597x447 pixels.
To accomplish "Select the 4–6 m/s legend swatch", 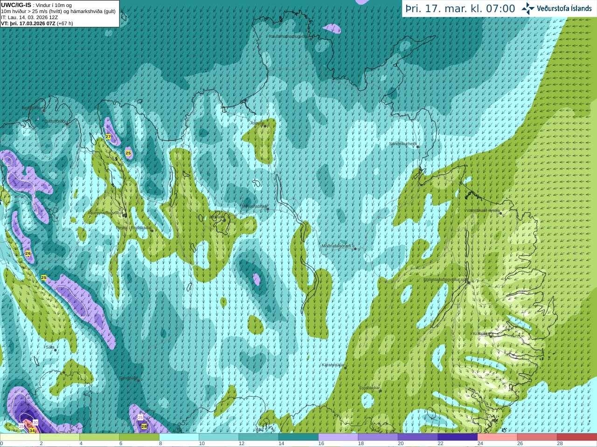I will pyautogui.click(x=99, y=437).
